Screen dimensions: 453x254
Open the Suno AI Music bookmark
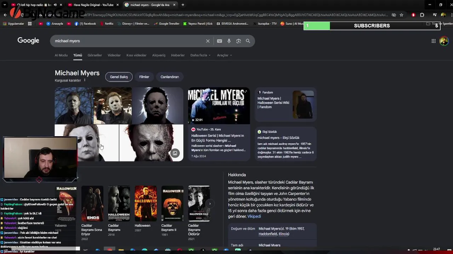tap(292, 24)
